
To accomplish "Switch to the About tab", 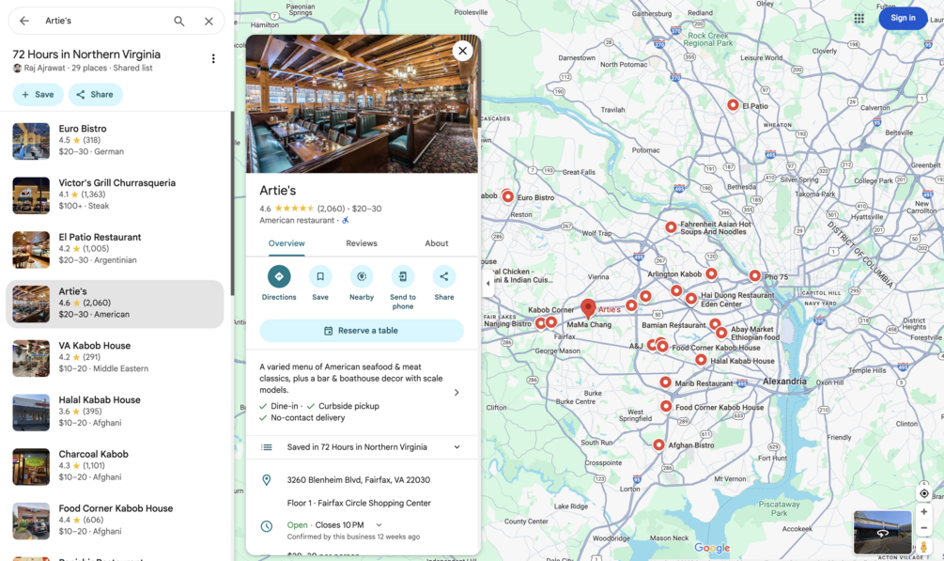I will 437,243.
